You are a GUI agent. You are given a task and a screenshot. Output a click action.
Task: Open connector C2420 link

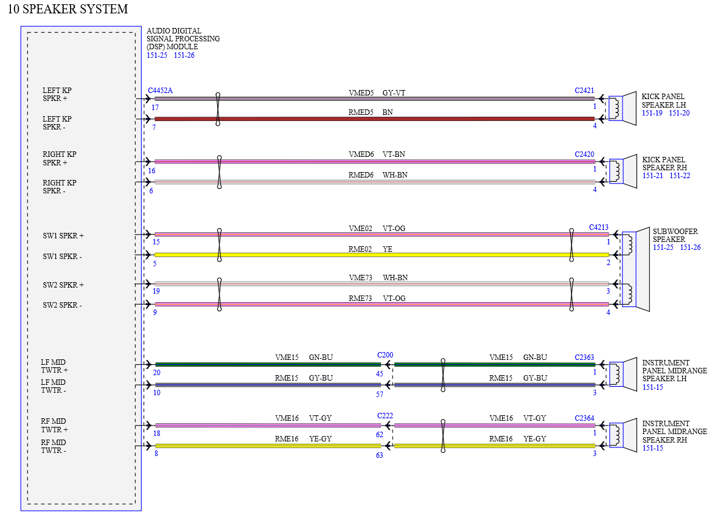(x=584, y=154)
